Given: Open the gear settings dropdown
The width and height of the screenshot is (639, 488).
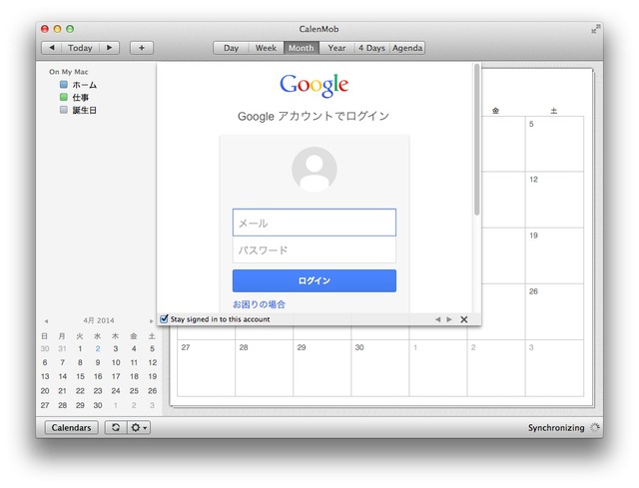Looking at the screenshot, I should (139, 427).
